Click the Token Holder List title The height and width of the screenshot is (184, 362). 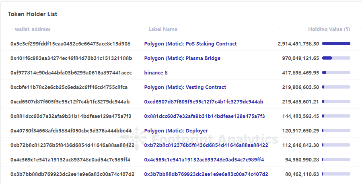point(33,14)
